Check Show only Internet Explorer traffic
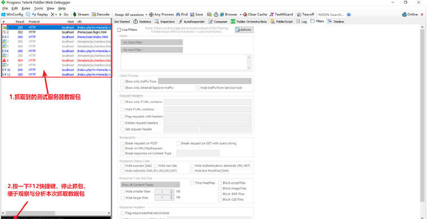The height and width of the screenshot is (219, 427). 122,88
